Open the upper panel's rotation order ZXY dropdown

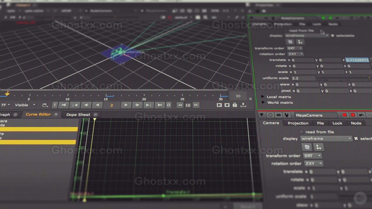pos(296,54)
